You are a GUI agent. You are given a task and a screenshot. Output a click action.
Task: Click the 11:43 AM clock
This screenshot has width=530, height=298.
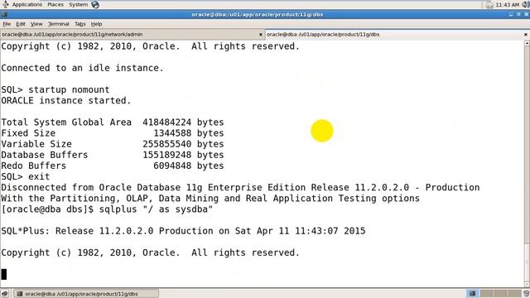507,5
